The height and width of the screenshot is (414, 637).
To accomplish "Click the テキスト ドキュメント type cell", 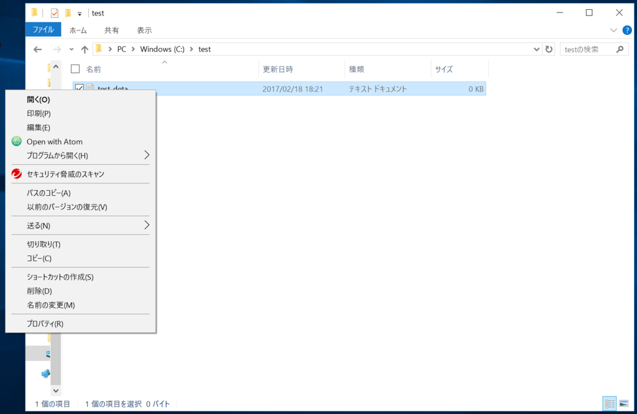I will [x=378, y=89].
